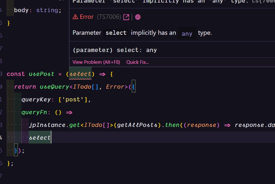Image resolution: width=275 pixels, height=184 pixels.
Task: Click getAllPosts argument
Action: tap(137, 125)
